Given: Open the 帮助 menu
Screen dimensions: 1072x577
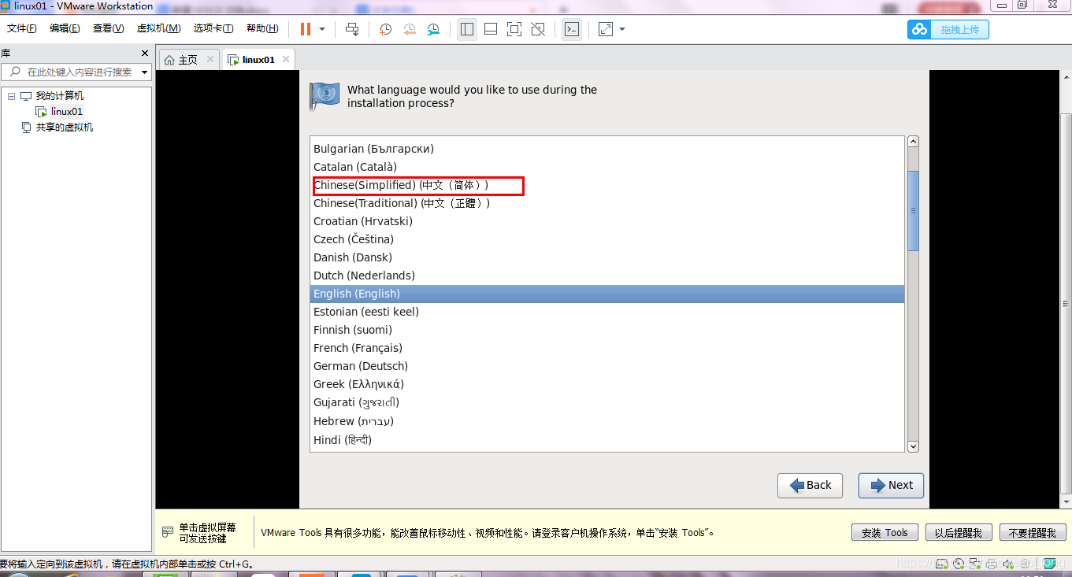Looking at the screenshot, I should tap(262, 28).
